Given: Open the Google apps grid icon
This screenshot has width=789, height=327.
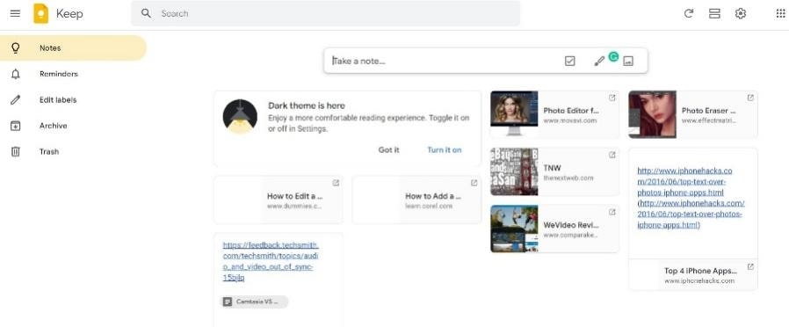Looking at the screenshot, I should [x=781, y=13].
